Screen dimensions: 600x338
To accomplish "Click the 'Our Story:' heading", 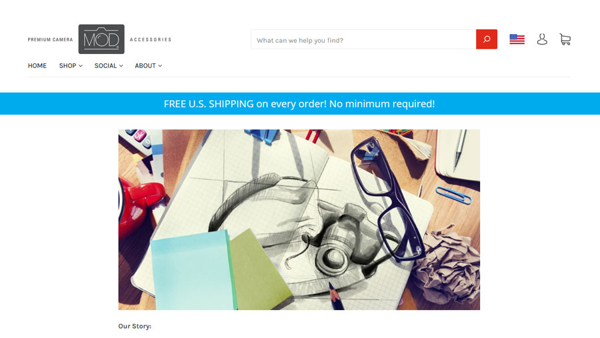I will [x=135, y=326].
